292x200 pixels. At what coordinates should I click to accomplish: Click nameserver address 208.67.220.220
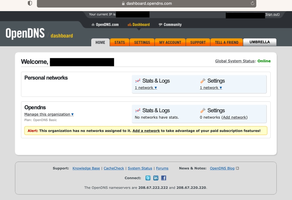point(191,188)
